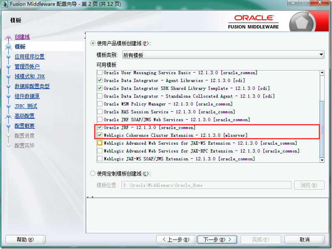
Task: Click the 组件数据源 step bullet icon
Action: (9, 96)
